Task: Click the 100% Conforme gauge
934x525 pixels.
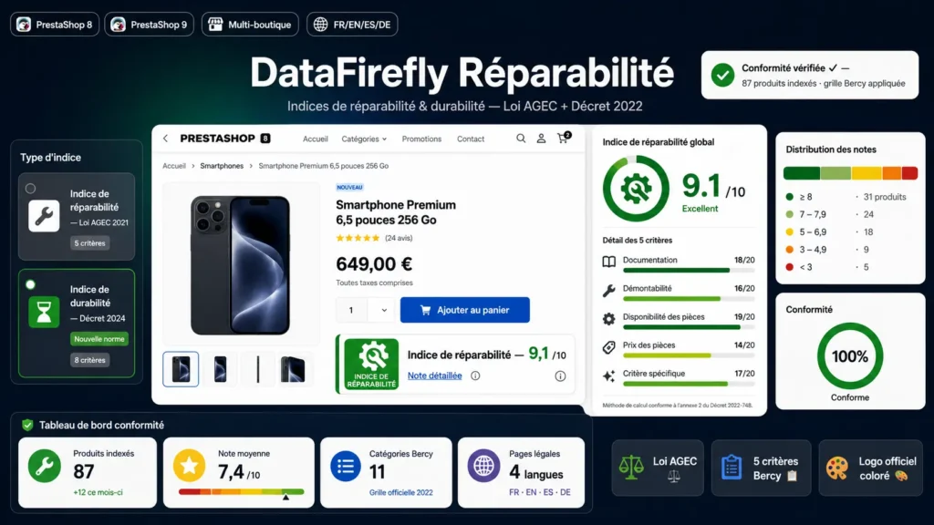Action: [850, 356]
